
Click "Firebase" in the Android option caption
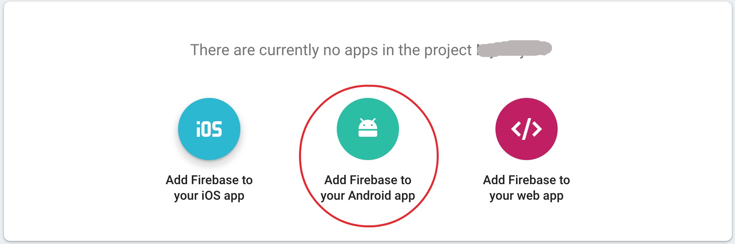374,180
